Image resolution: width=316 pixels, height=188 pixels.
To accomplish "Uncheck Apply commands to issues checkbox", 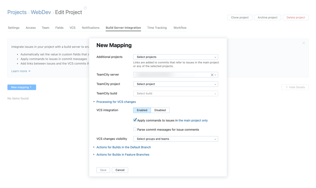I will [x=135, y=120].
